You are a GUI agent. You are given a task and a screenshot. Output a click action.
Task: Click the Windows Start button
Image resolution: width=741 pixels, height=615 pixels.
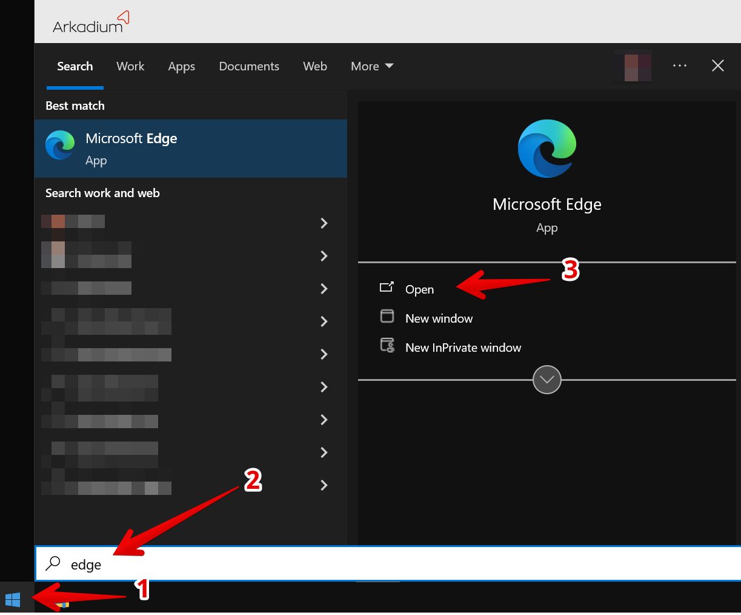click(13, 600)
